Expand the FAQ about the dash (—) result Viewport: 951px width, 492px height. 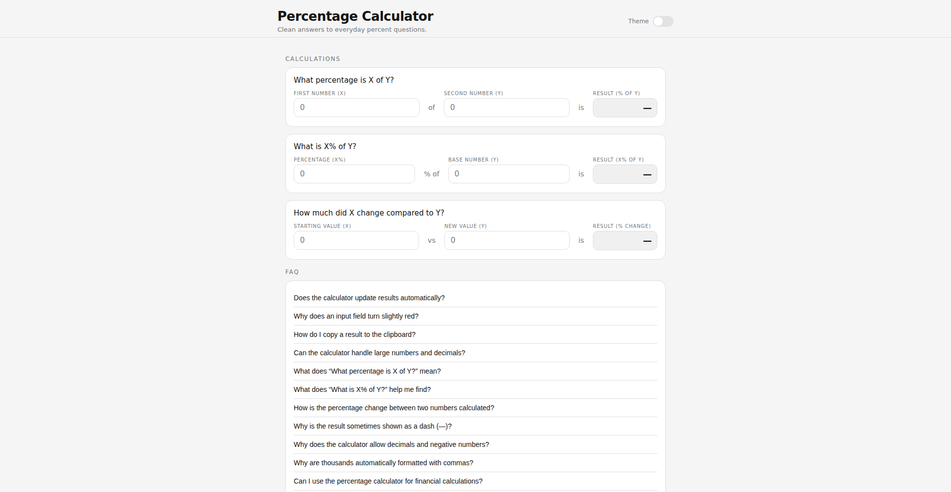tap(372, 426)
